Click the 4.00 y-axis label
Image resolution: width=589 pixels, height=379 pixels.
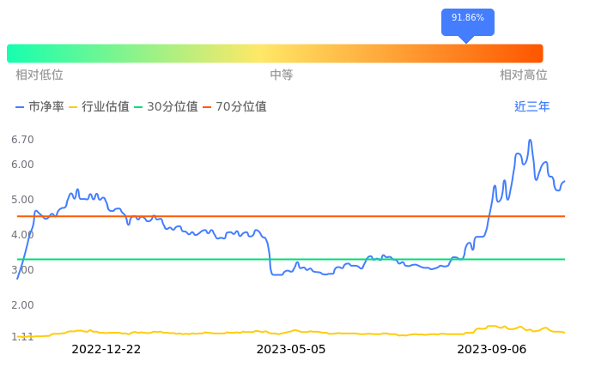[22, 235]
